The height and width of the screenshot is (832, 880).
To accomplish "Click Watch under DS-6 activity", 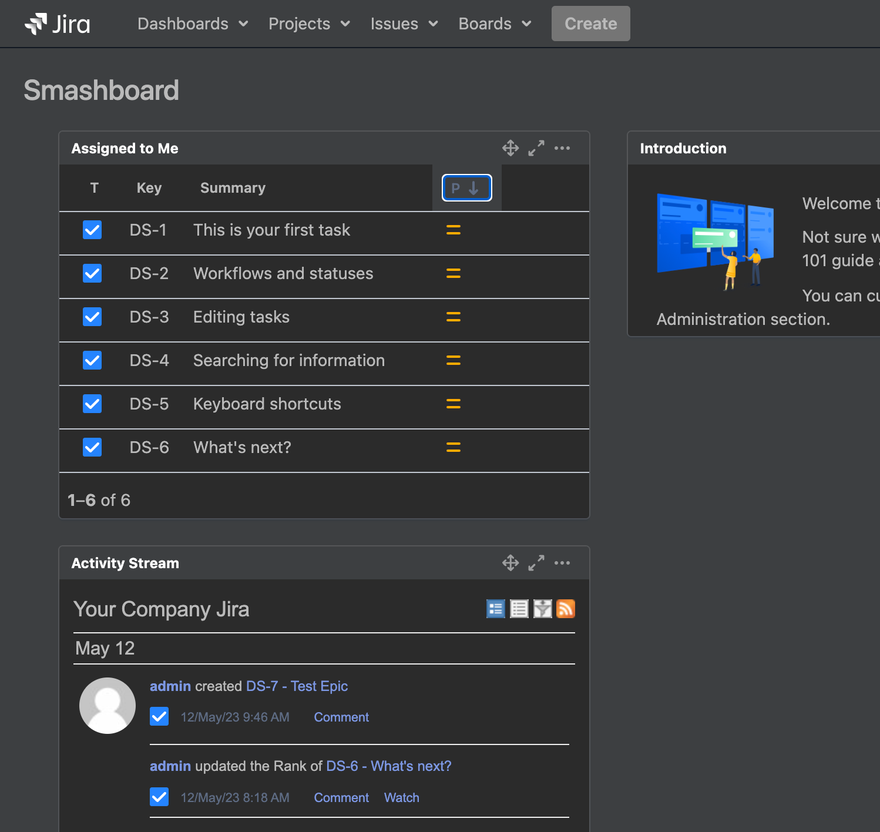I will click(402, 797).
